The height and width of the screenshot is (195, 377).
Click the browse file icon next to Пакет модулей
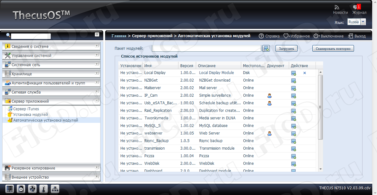pyautogui.click(x=266, y=49)
